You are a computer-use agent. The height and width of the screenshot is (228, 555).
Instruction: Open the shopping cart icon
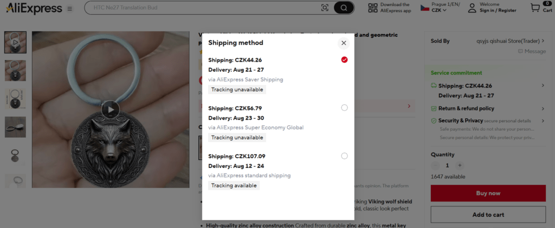coord(535,8)
